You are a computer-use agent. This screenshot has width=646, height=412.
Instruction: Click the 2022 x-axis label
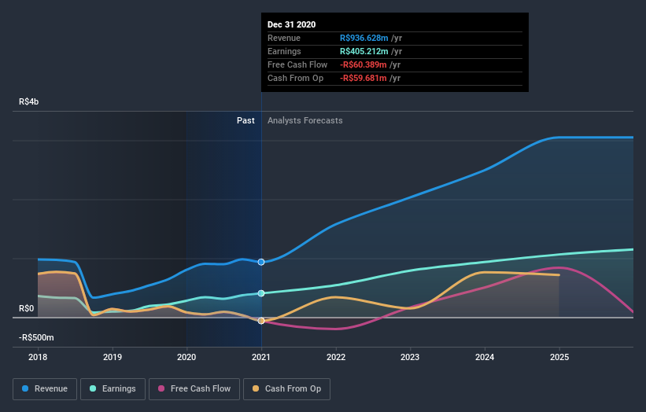click(x=336, y=357)
